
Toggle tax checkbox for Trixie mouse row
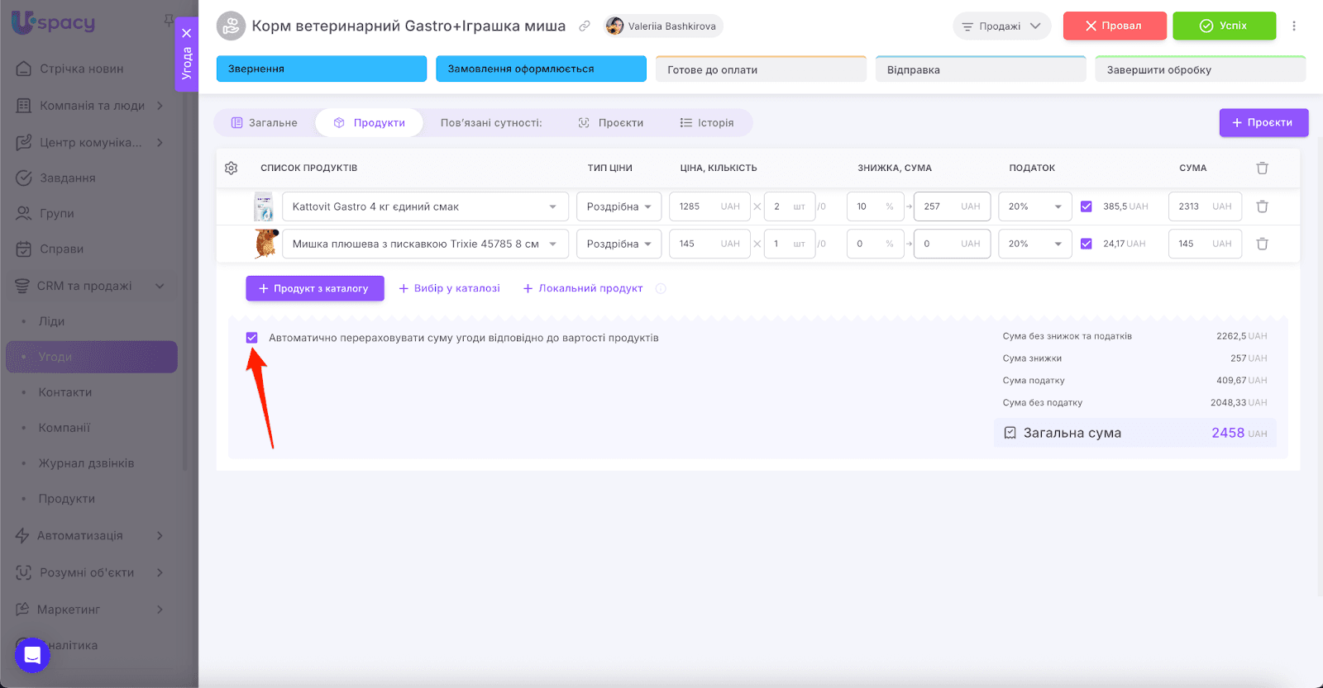coord(1087,244)
